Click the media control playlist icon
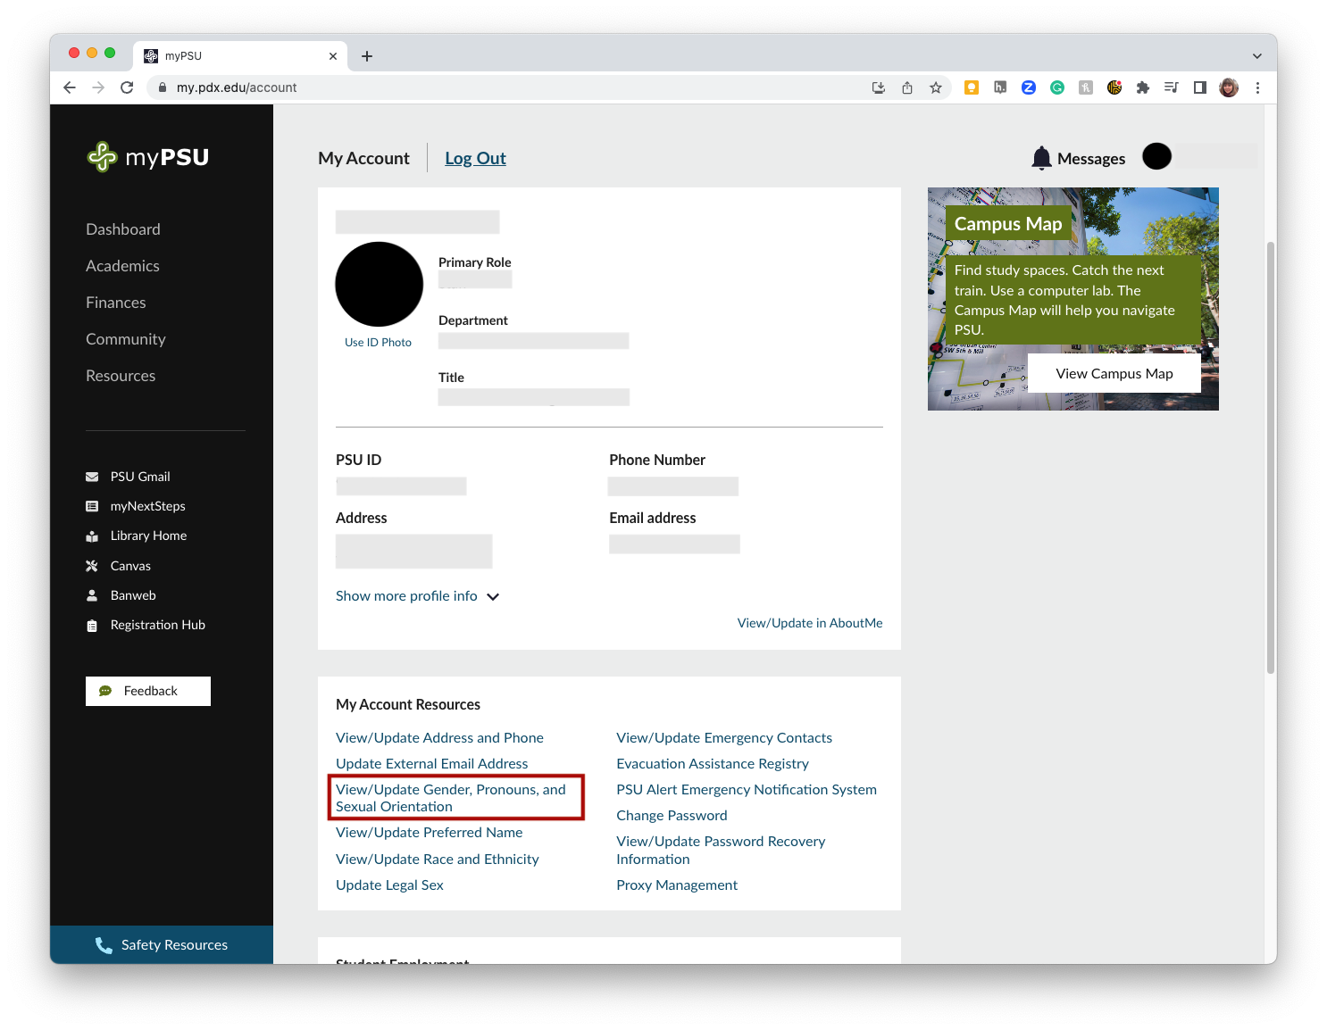This screenshot has width=1327, height=1030. 1172,87
